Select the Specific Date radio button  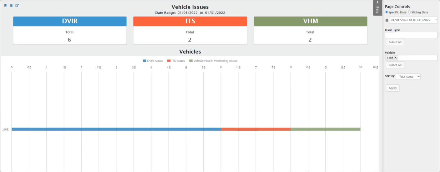pos(387,12)
